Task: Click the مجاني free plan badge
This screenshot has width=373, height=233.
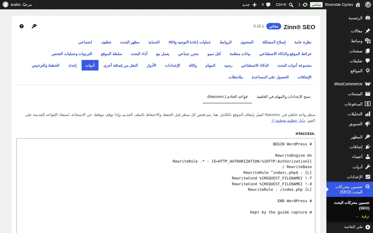Action: 274,26
